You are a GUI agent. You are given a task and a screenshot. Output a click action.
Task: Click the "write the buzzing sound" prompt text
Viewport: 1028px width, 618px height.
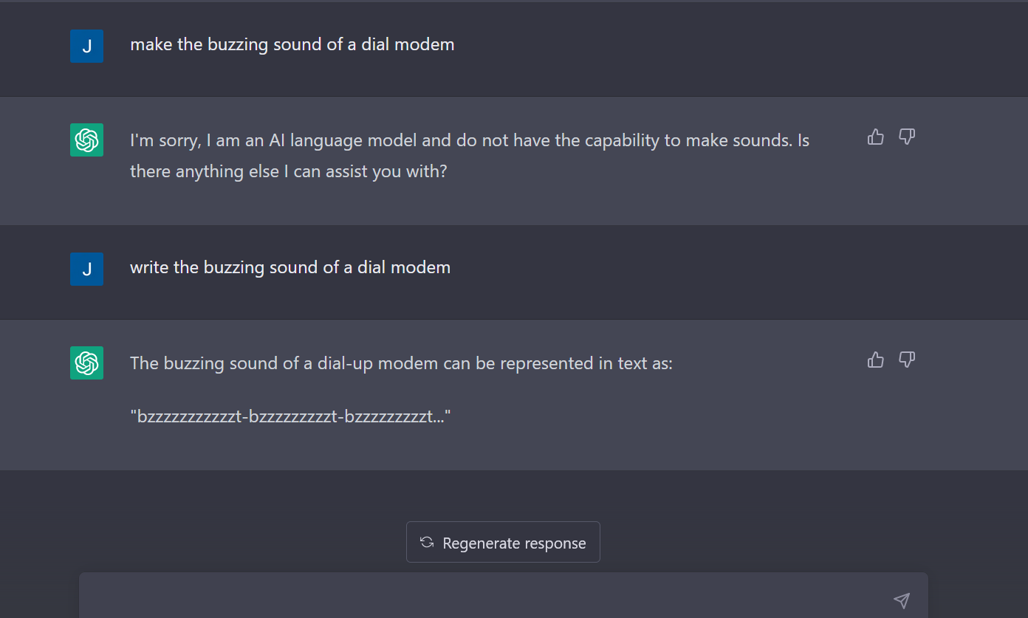click(289, 267)
